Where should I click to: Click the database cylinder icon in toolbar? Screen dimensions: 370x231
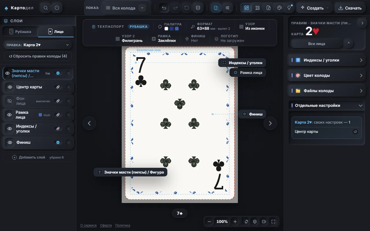click(x=198, y=8)
